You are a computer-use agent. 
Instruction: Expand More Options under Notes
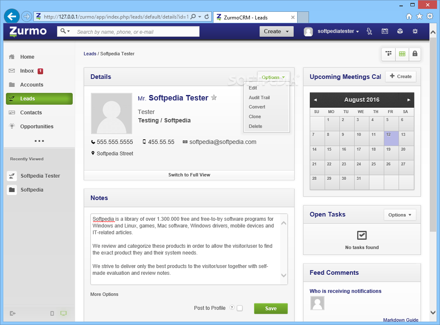tap(104, 294)
